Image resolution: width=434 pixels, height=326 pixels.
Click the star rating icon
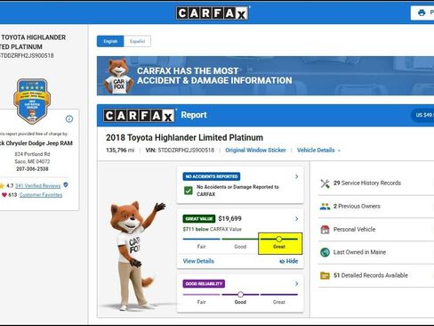pos(2,186)
